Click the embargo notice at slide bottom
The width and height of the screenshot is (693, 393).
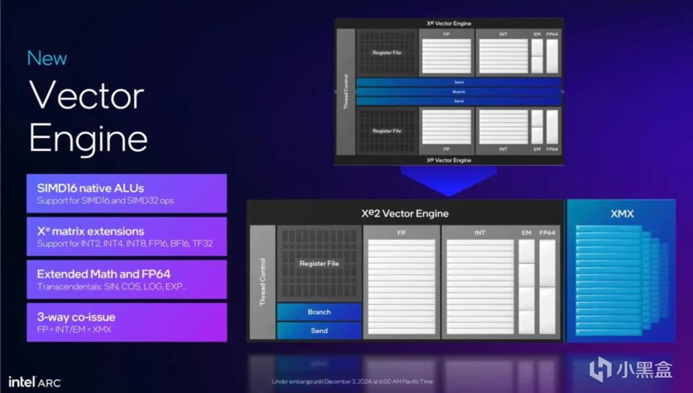[352, 382]
